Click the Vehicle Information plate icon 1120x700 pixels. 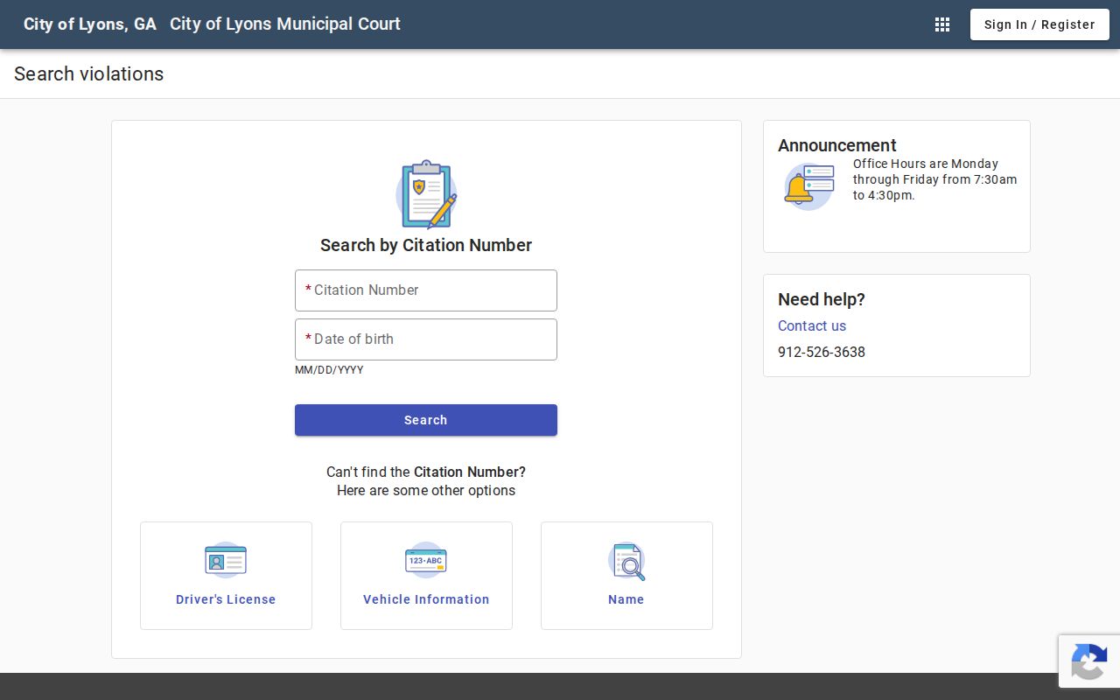pos(426,560)
